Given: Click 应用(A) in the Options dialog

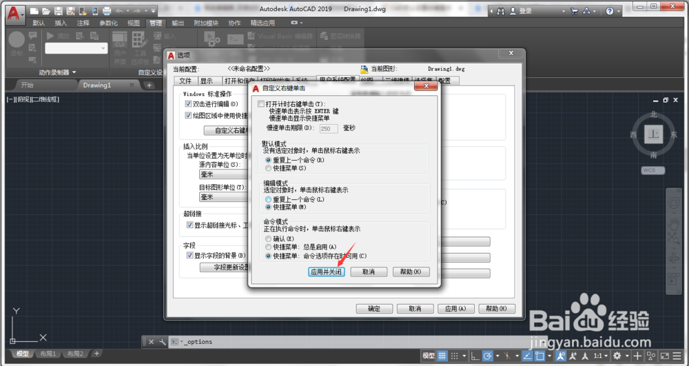Looking at the screenshot, I should coord(455,309).
